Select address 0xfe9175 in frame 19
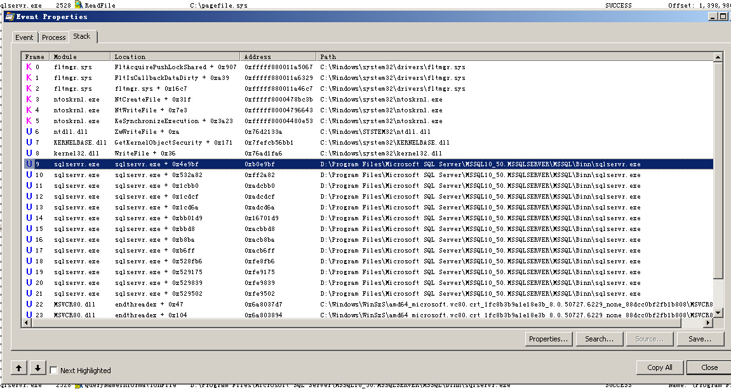The image size is (731, 389). point(259,272)
